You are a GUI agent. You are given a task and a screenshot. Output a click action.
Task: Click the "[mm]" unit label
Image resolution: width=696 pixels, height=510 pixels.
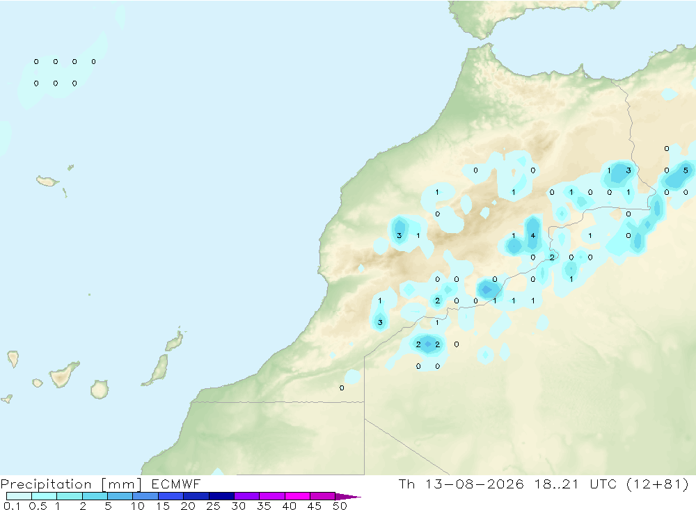tap(121, 484)
